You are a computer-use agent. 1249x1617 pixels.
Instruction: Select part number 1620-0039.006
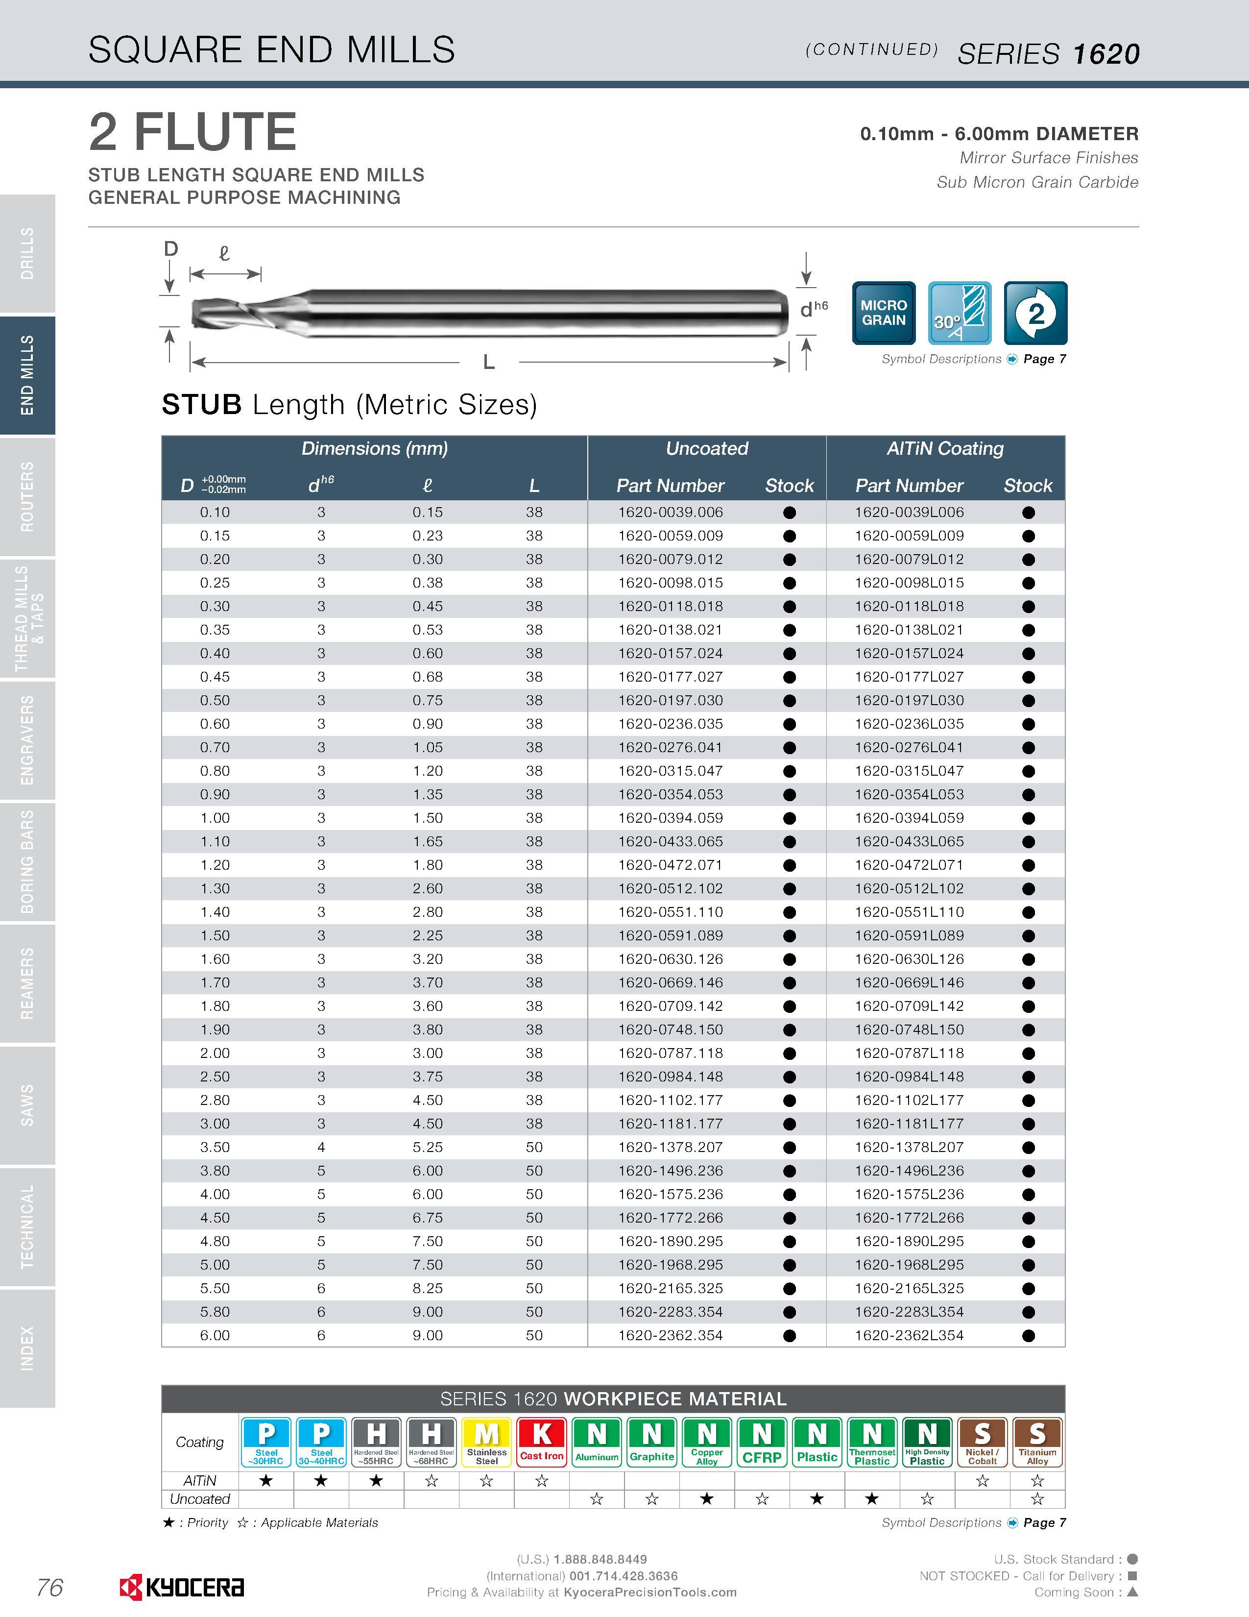pyautogui.click(x=671, y=513)
